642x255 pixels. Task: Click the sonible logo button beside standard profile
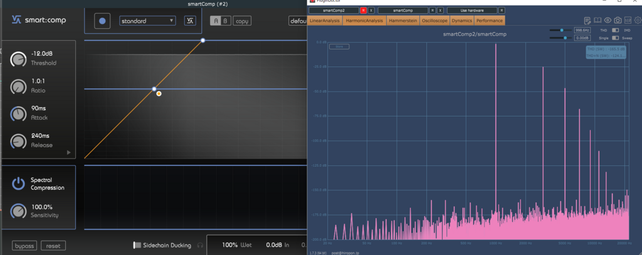coord(189,21)
